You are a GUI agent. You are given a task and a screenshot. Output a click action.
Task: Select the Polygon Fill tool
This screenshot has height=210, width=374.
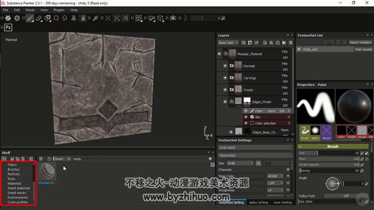pyautogui.click(x=56, y=18)
